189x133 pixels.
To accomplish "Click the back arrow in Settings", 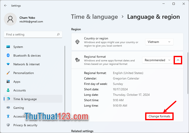I will (x=6, y=6).
